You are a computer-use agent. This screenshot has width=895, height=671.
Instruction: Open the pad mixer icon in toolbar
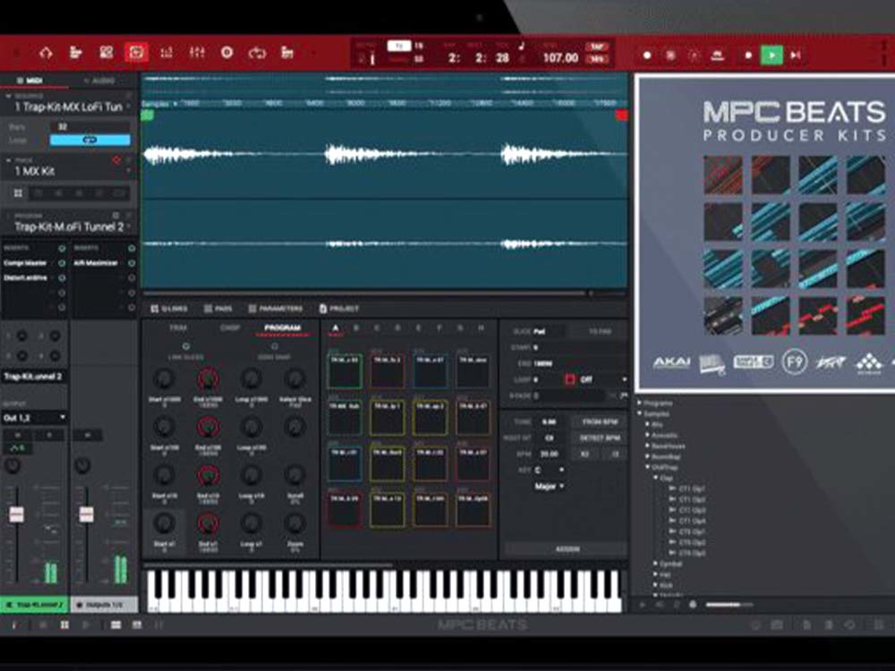tap(166, 53)
